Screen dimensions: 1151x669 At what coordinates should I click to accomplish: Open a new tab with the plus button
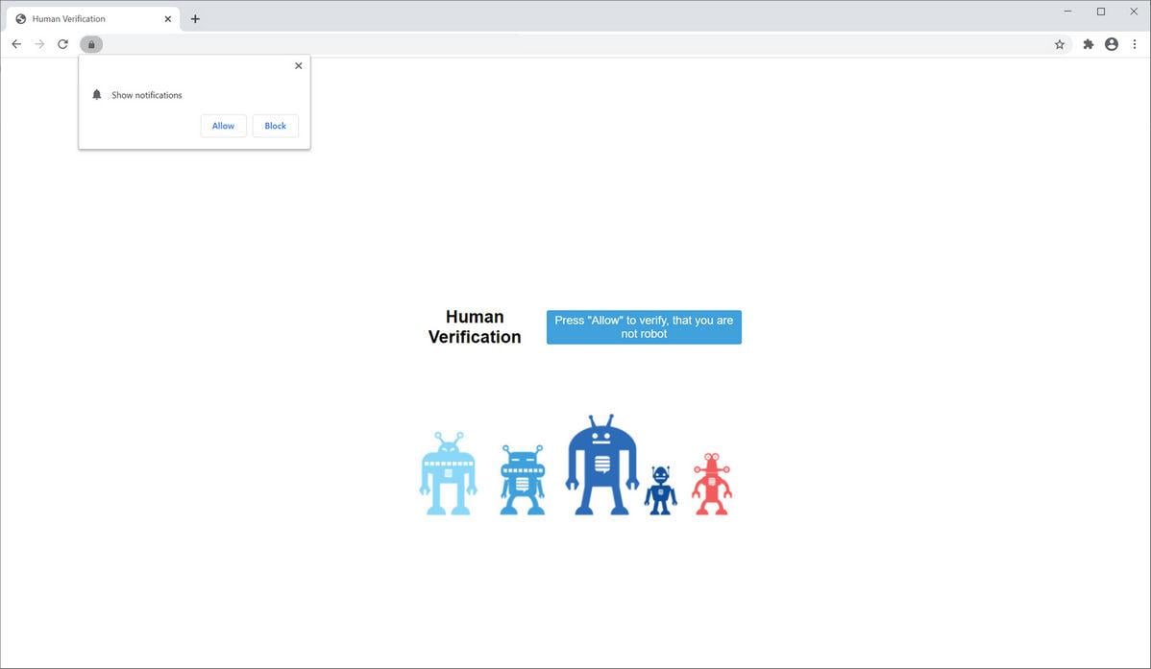click(x=195, y=18)
